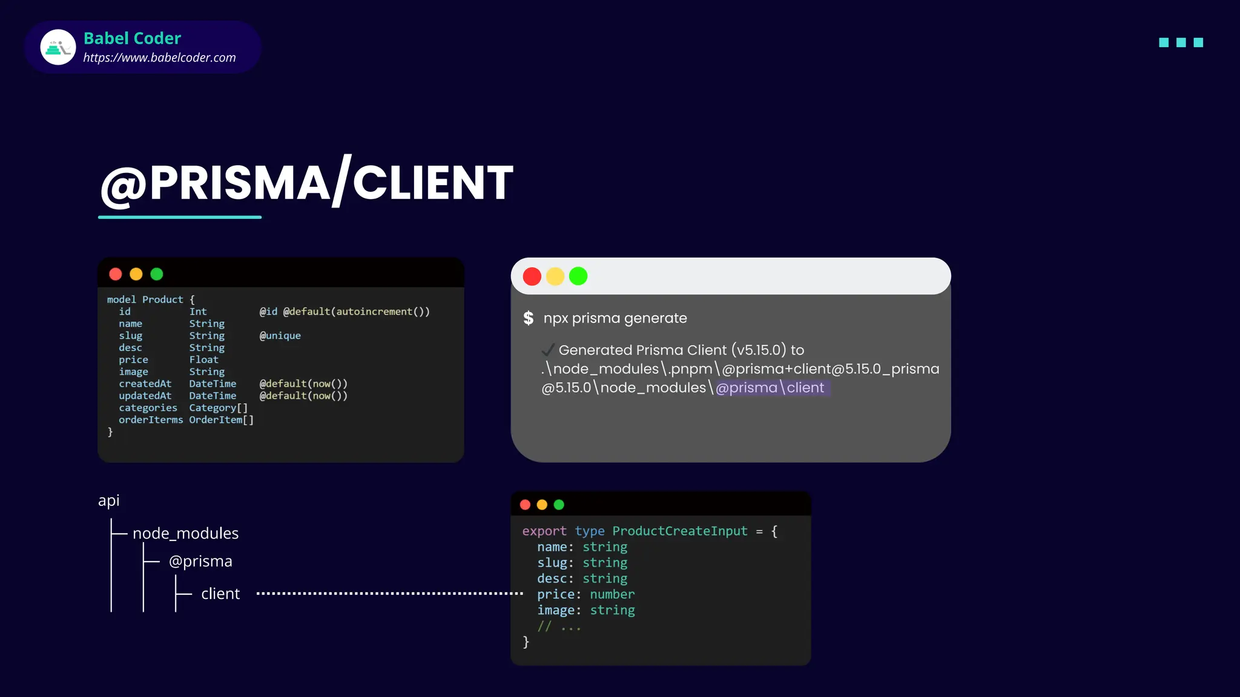The width and height of the screenshot is (1240, 697).
Task: Click the green dot in Product model window
Action: click(157, 274)
